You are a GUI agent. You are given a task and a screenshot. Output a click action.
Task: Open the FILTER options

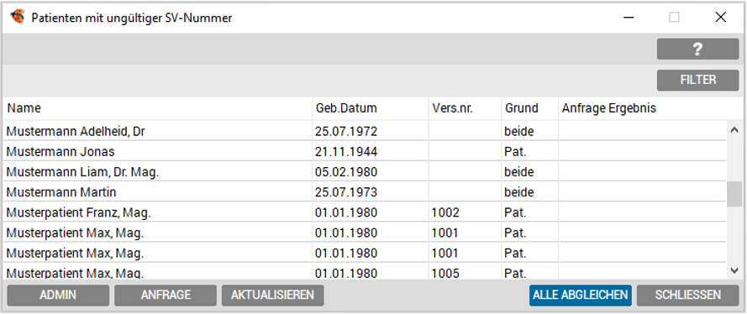point(697,80)
